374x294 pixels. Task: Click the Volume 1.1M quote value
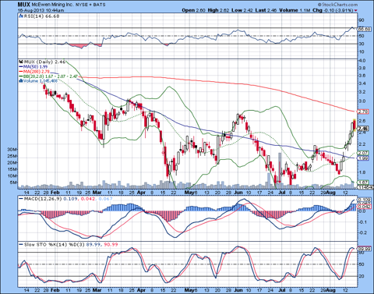click(295, 10)
